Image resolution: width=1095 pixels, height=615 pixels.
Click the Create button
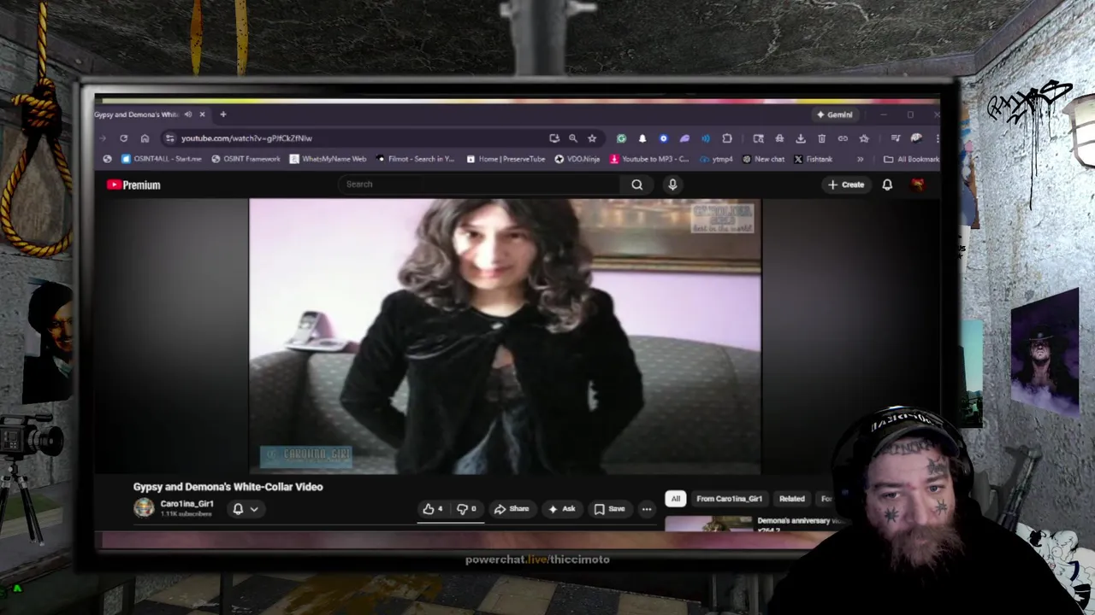pos(846,184)
